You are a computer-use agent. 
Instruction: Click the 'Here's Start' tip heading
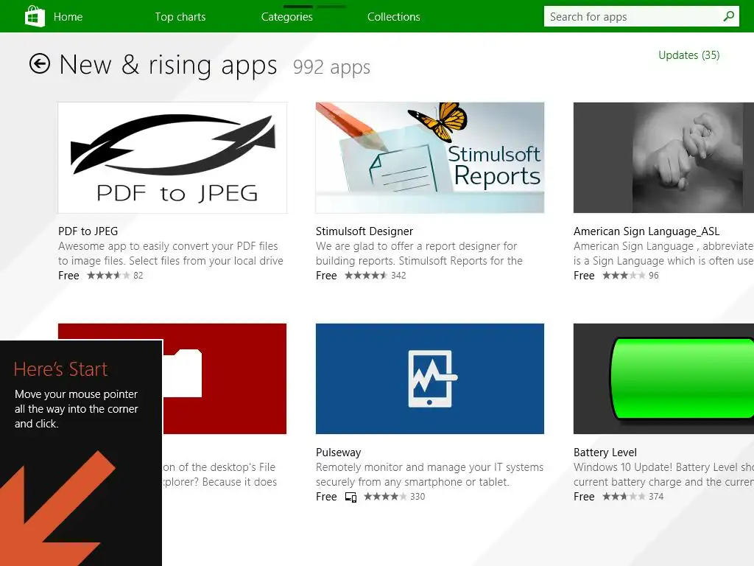pos(60,369)
